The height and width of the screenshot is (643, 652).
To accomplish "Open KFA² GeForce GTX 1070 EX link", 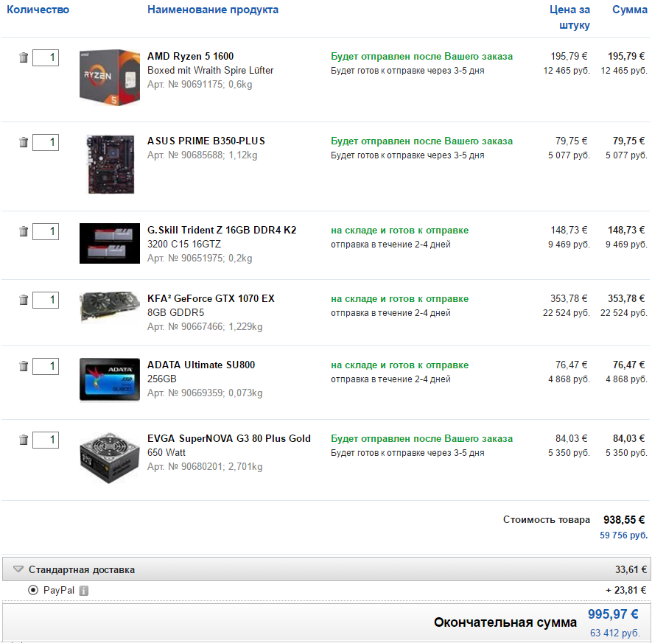I will (x=211, y=298).
